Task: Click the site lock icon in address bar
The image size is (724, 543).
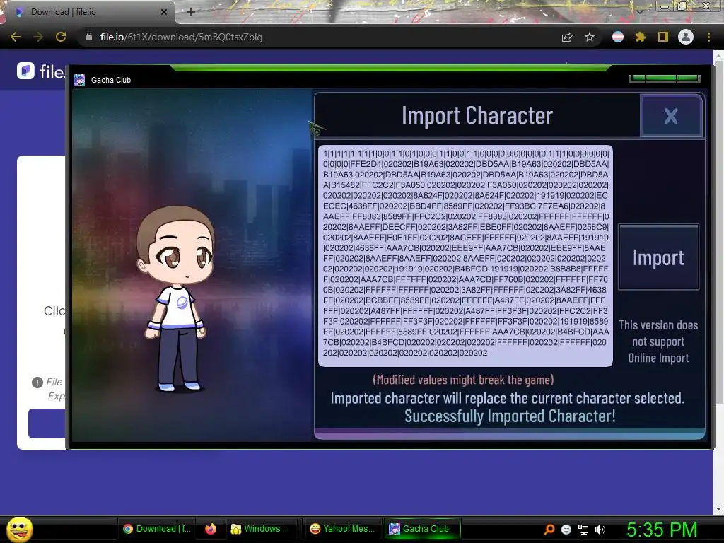Action: click(88, 37)
